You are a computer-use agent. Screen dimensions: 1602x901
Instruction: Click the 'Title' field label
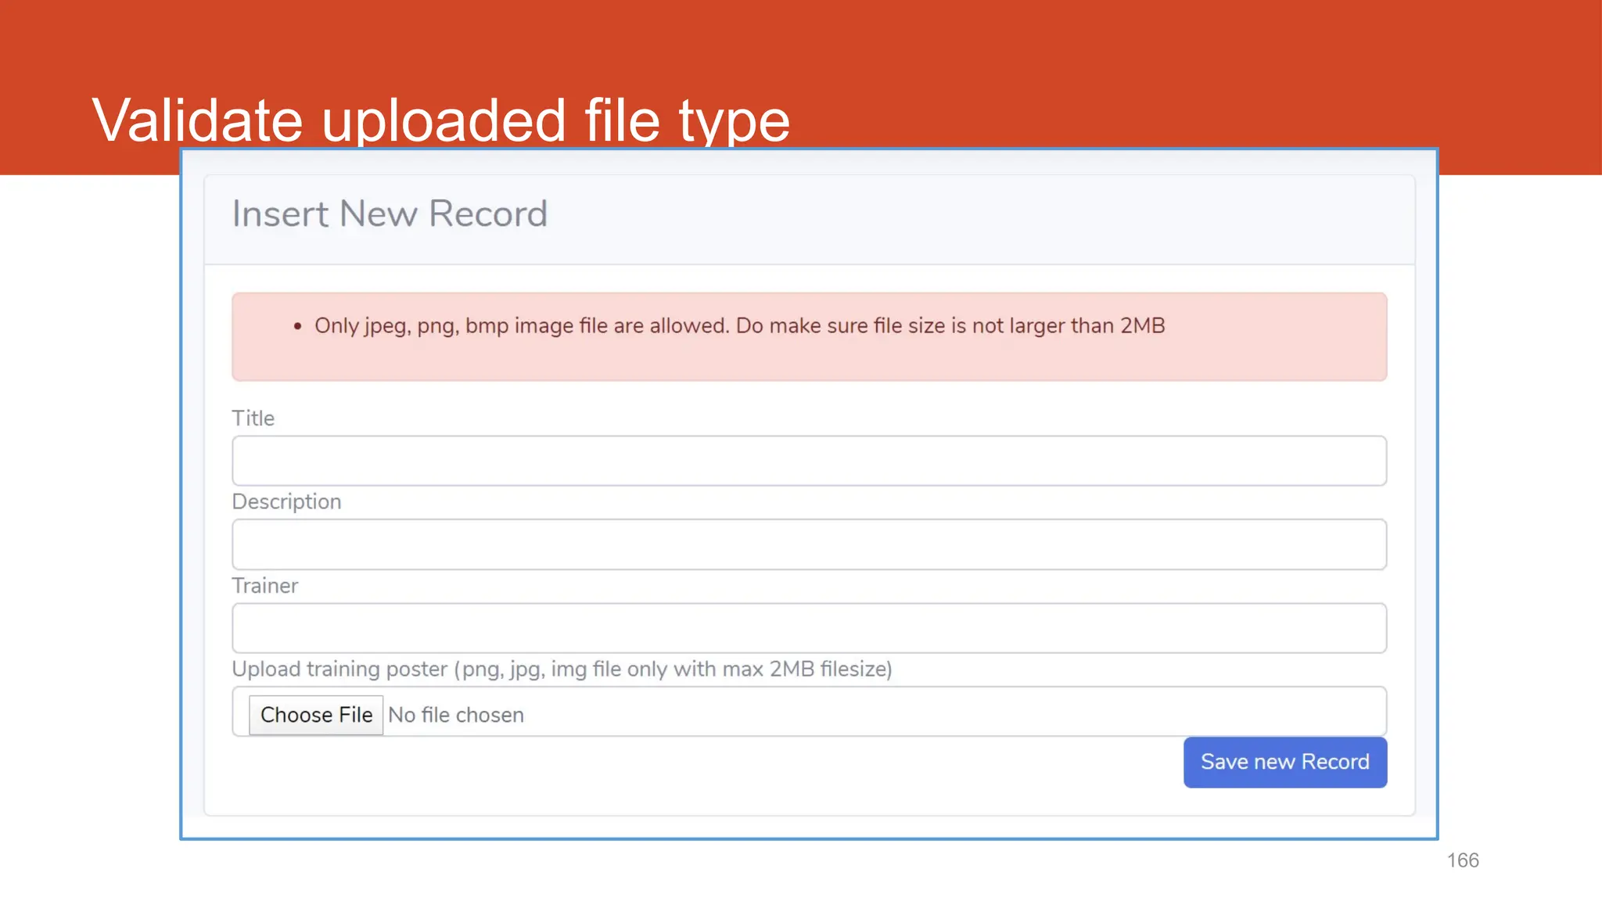(x=253, y=418)
